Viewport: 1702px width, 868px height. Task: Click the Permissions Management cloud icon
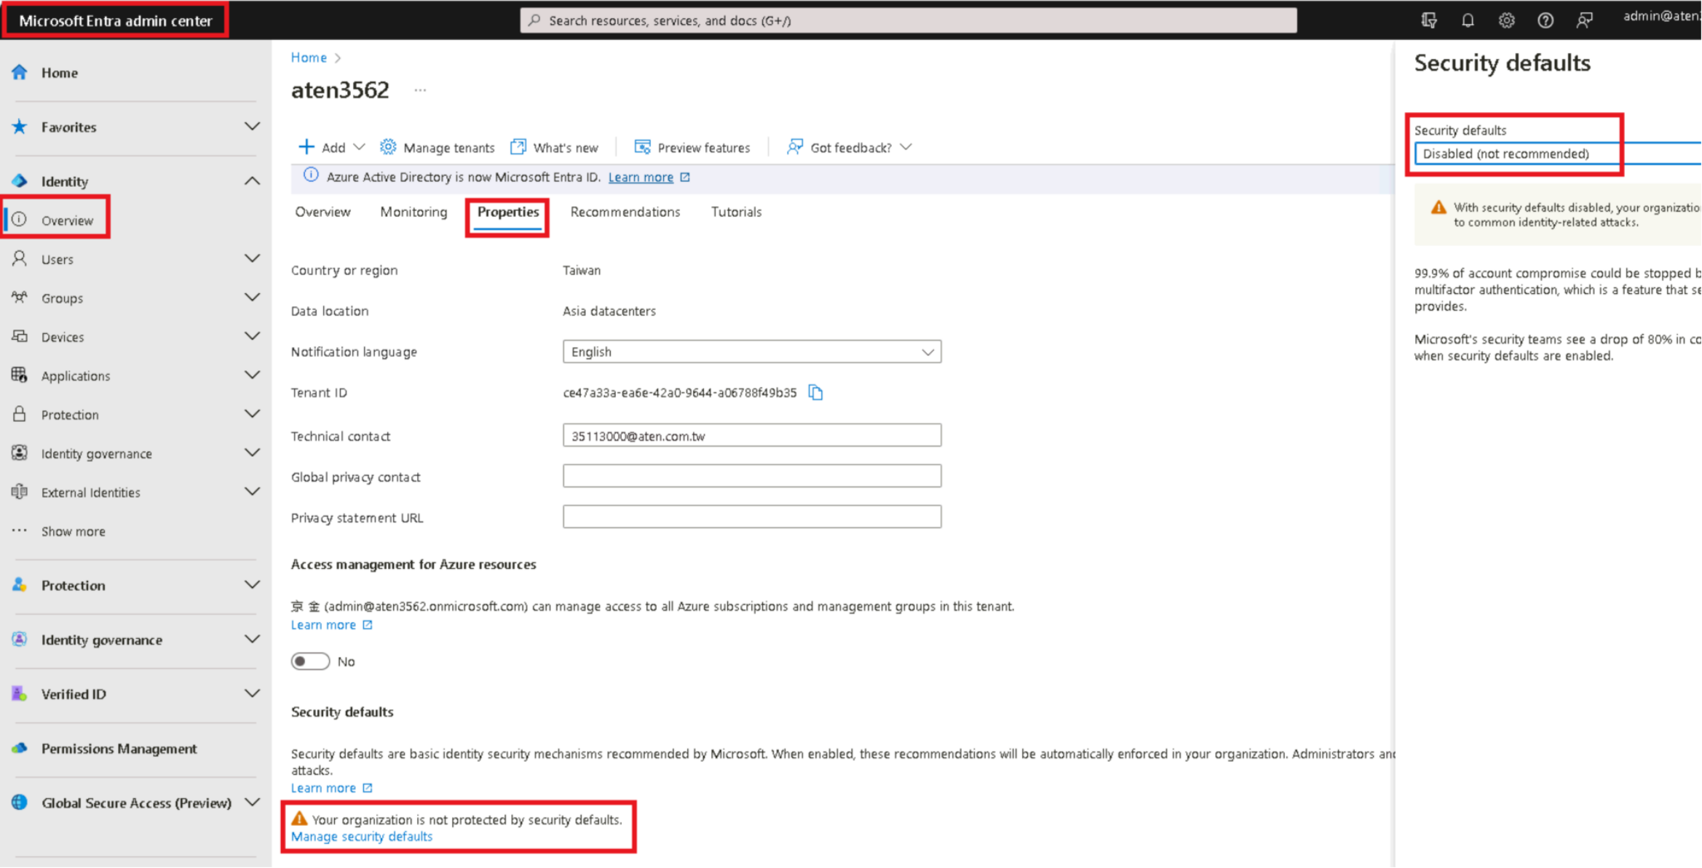[x=20, y=748]
